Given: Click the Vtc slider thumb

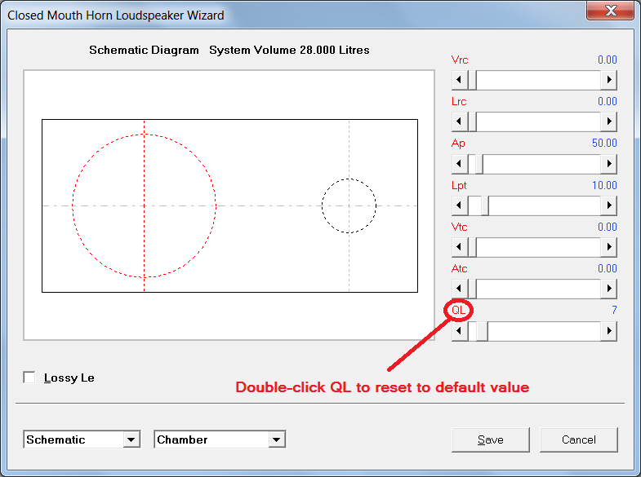Looking at the screenshot, I should coord(472,247).
